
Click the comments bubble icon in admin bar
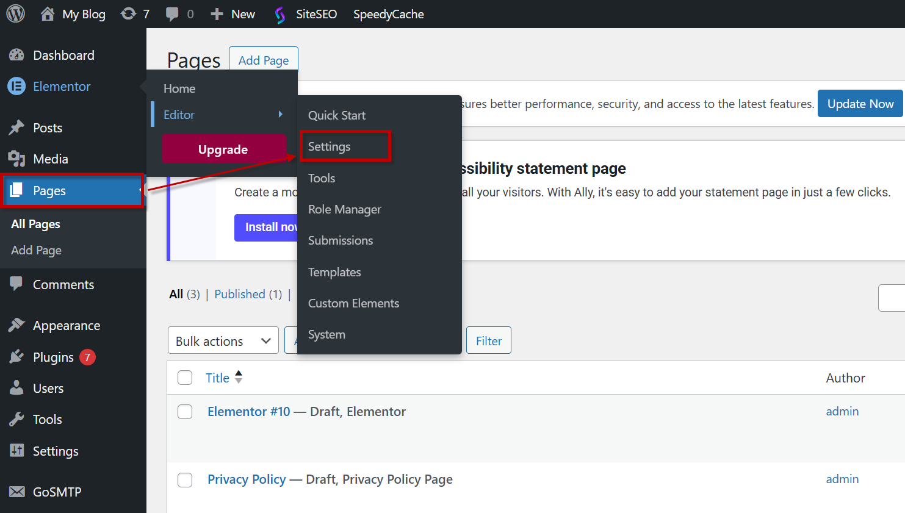tap(172, 13)
